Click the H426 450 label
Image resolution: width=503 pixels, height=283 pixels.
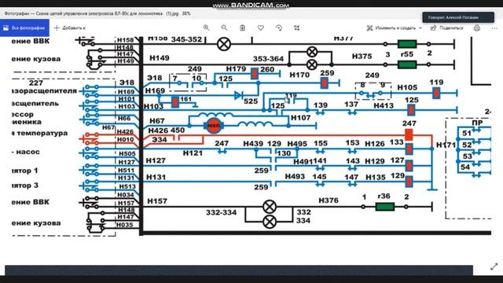coord(166,130)
